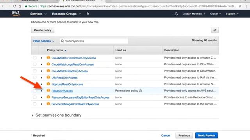This screenshot has width=250, height=140.
Task: Reload the page with browser refresh icon
Action: [x=14, y=6]
